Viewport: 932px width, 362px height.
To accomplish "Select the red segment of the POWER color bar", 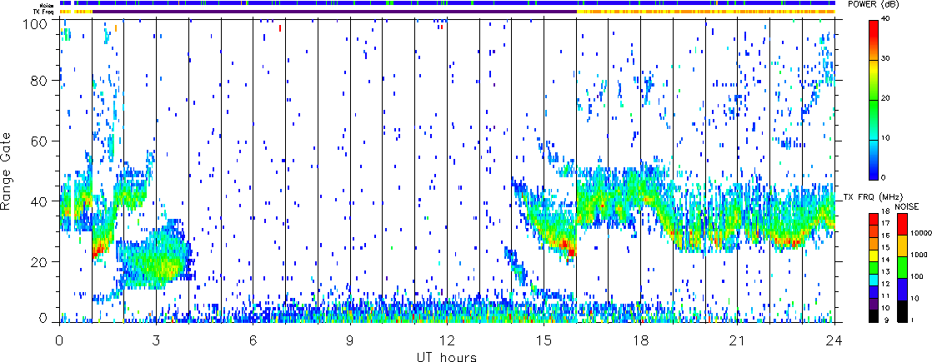I will tap(873, 39).
